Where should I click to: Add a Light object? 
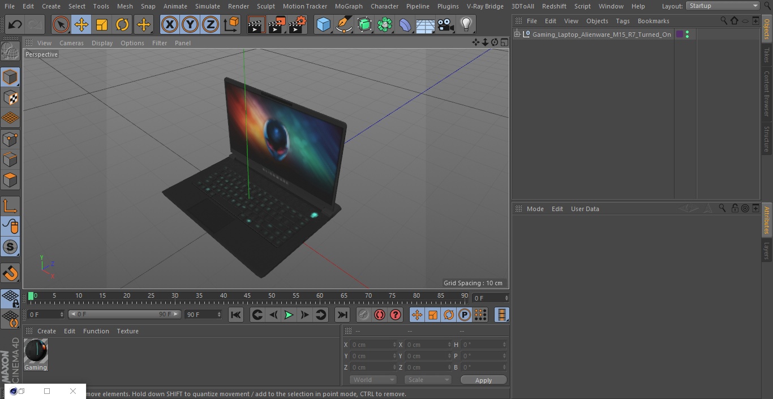(466, 24)
